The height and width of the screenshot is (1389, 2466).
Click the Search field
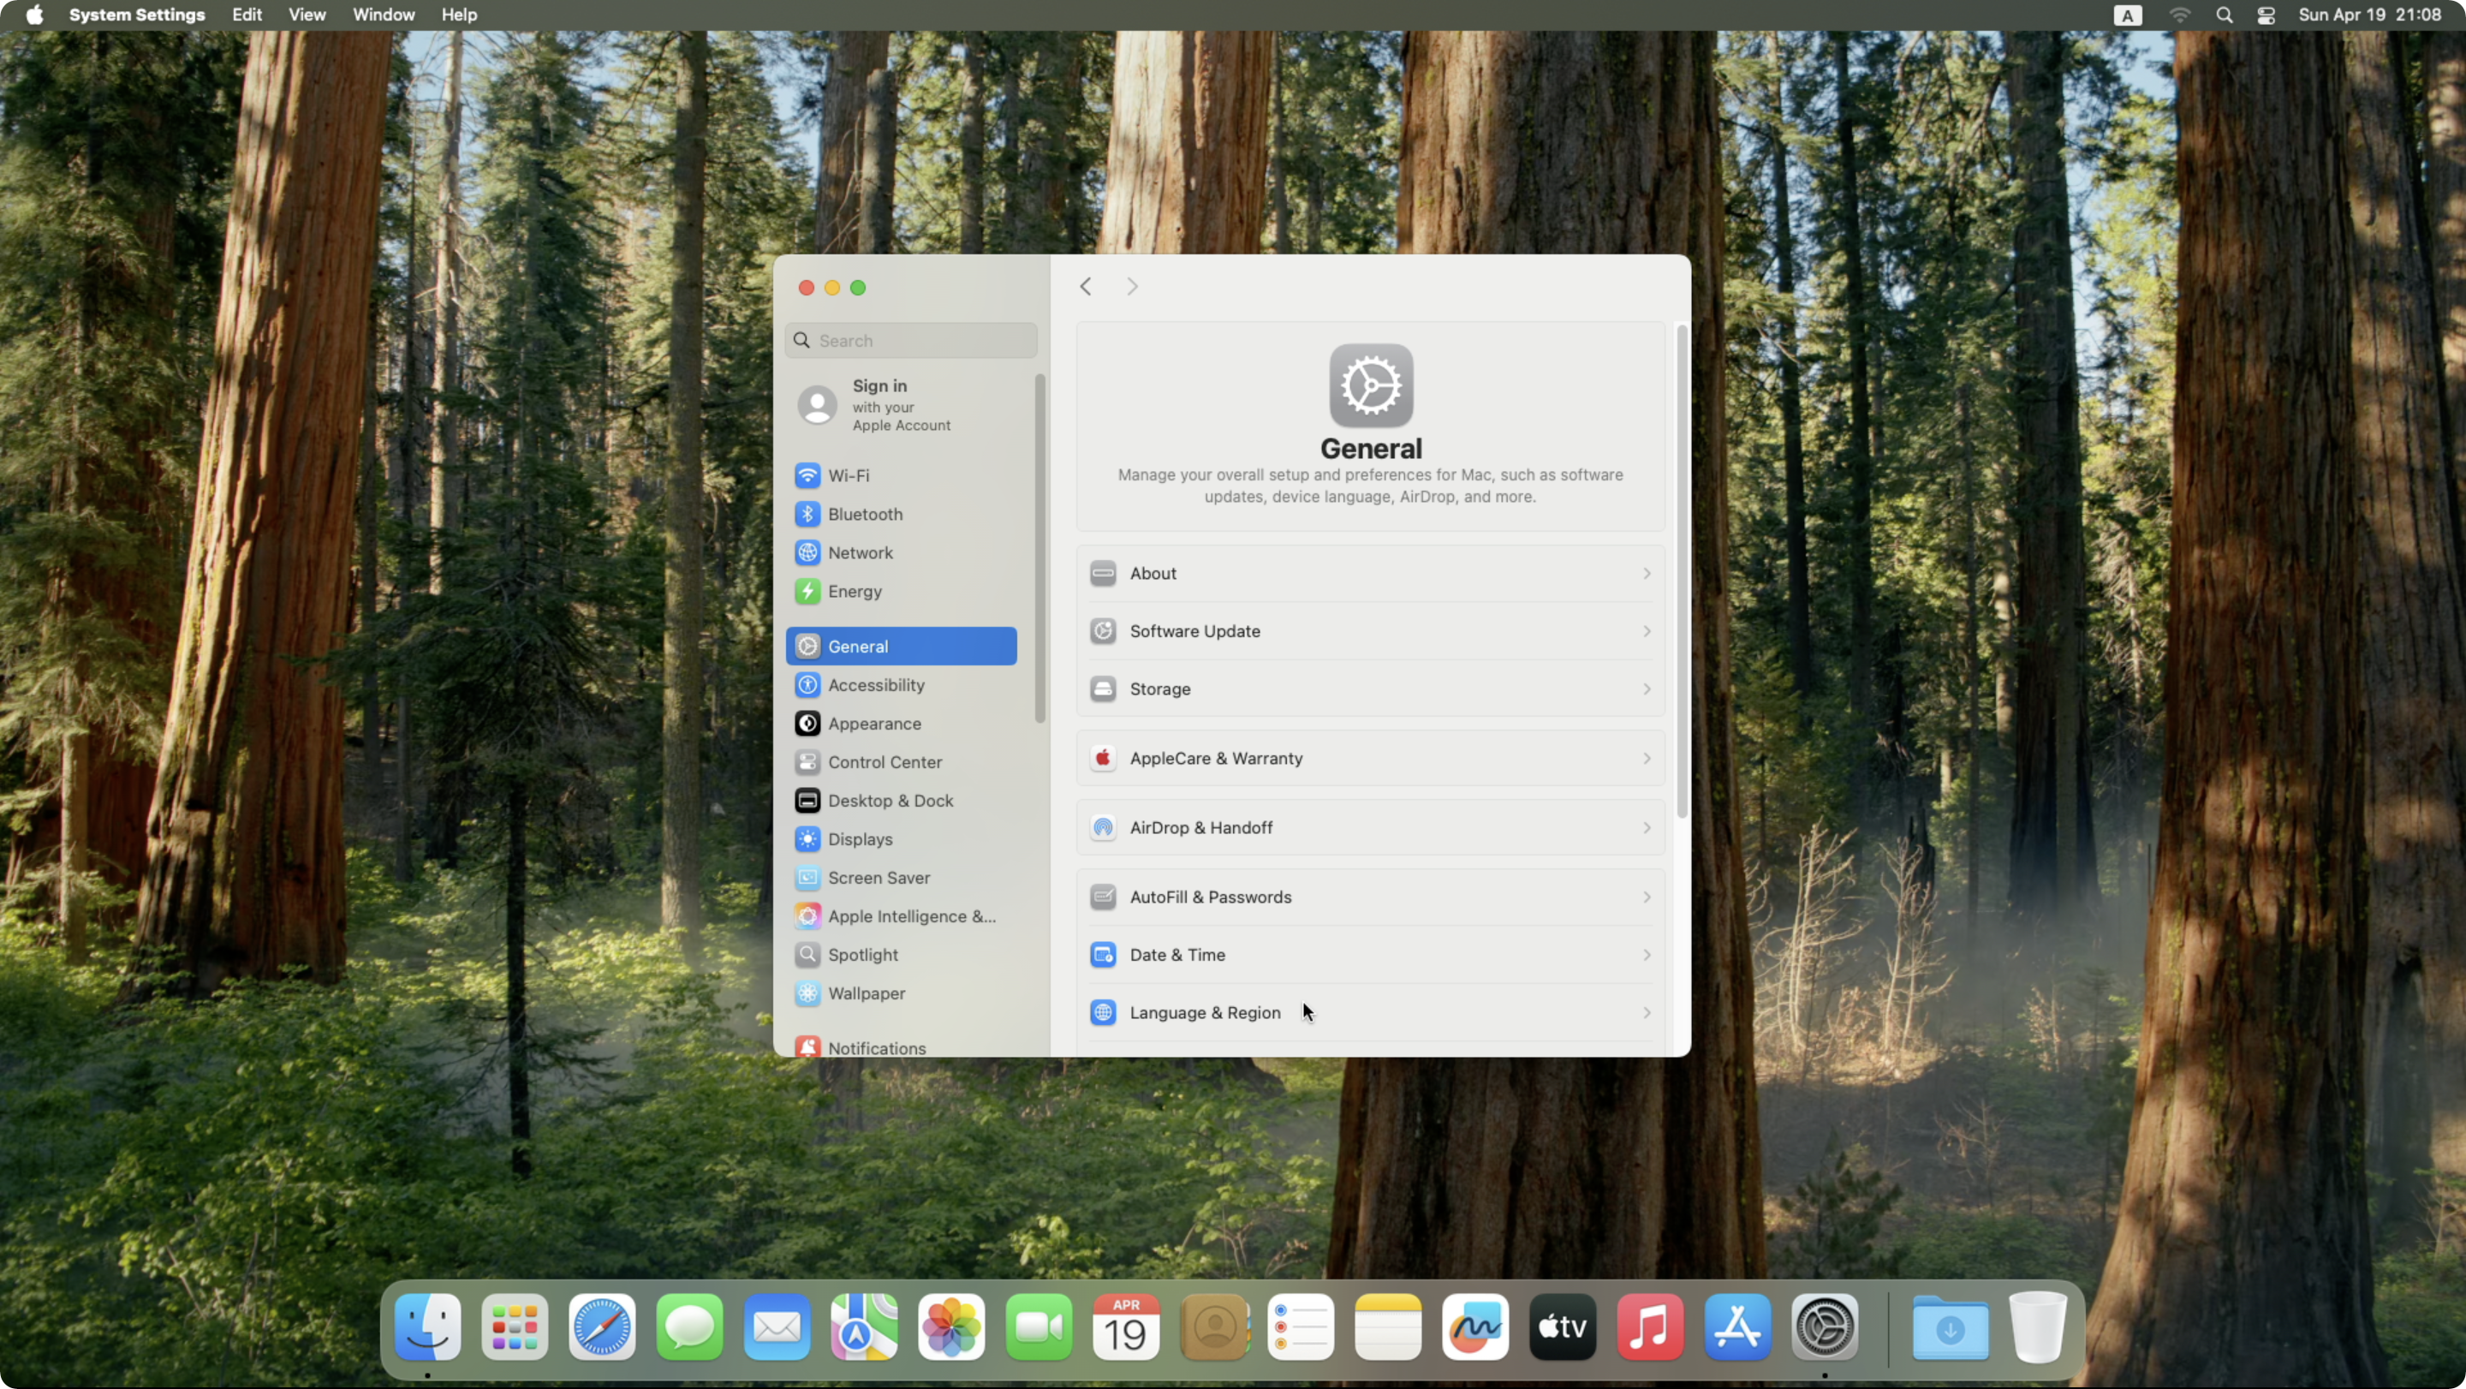[x=911, y=340]
